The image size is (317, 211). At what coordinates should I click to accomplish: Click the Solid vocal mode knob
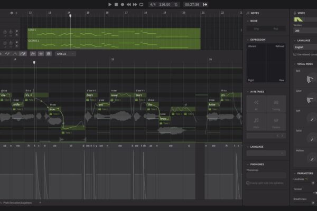[x=312, y=139]
